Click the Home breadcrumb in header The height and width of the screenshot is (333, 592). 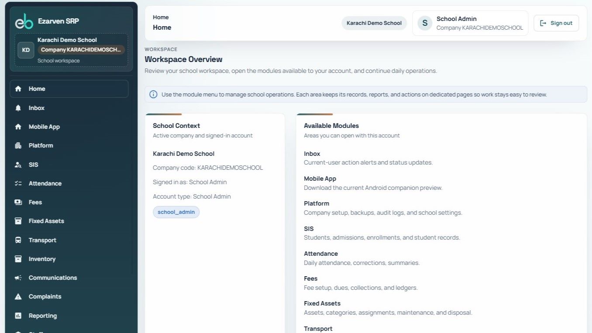coord(161,17)
